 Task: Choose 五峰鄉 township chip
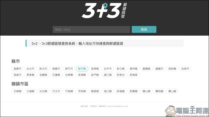tap(18, 91)
